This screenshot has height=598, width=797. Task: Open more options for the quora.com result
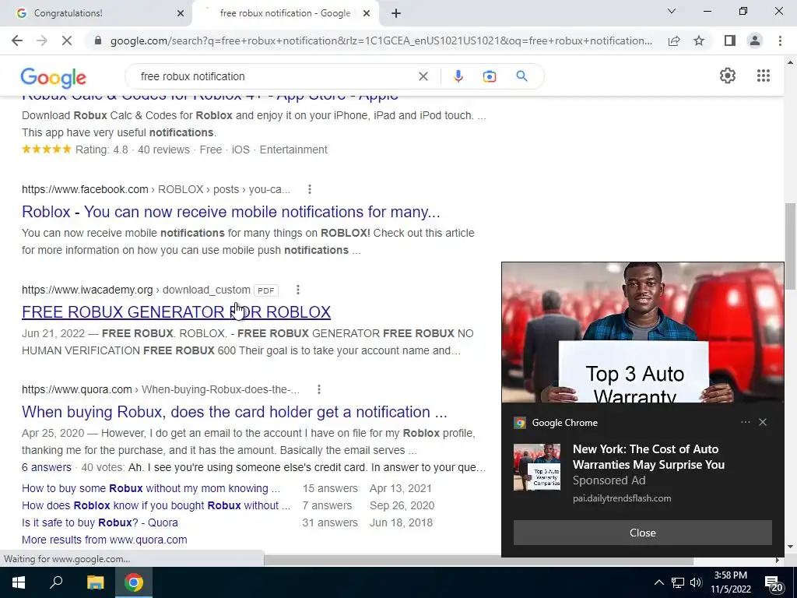[x=318, y=389]
